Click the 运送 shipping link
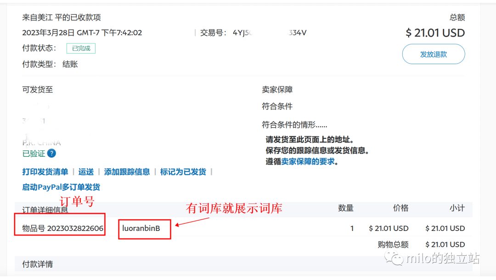This screenshot has width=496, height=280. (x=86, y=172)
